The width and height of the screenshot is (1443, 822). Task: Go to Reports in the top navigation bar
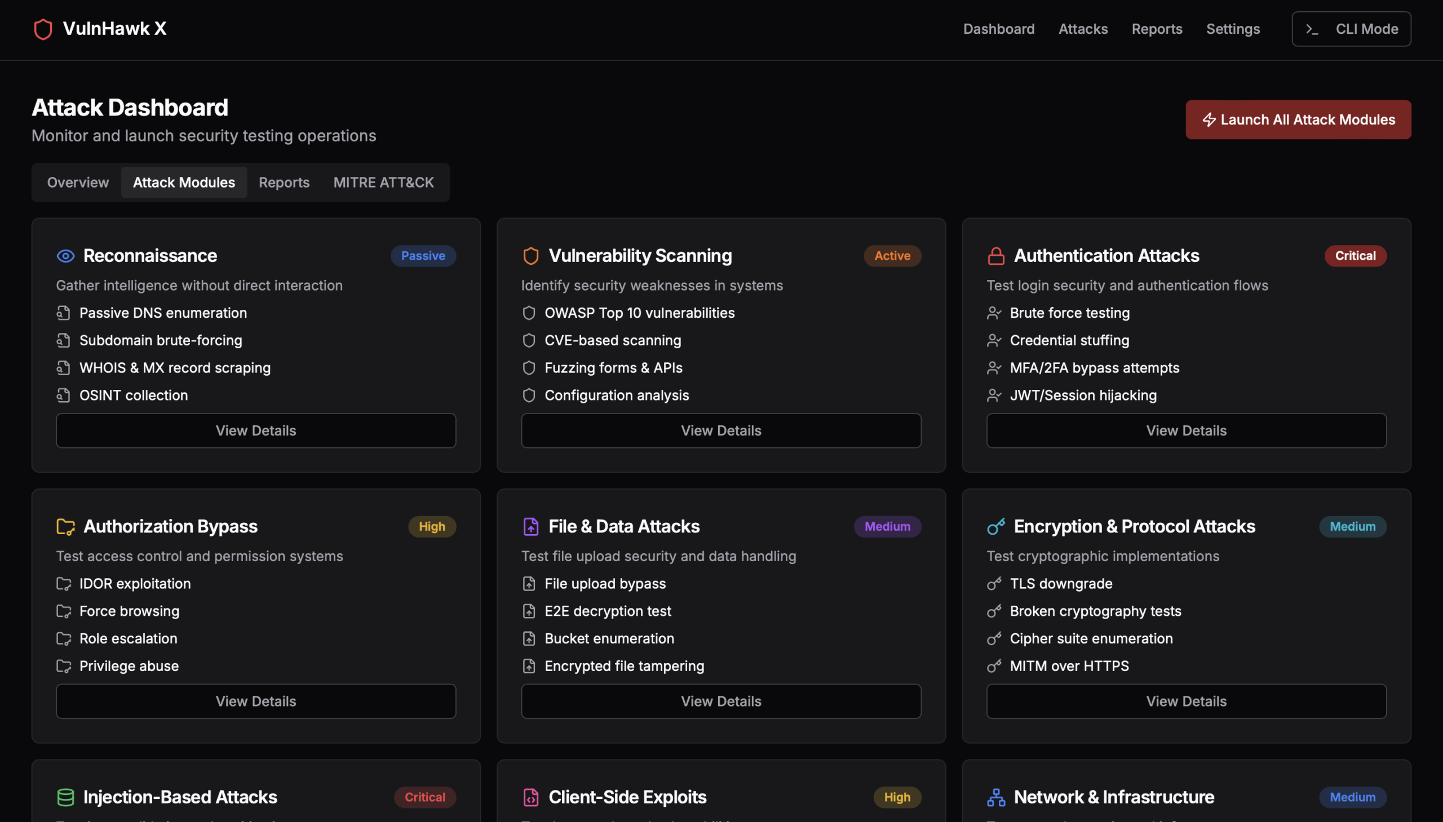click(x=1157, y=29)
